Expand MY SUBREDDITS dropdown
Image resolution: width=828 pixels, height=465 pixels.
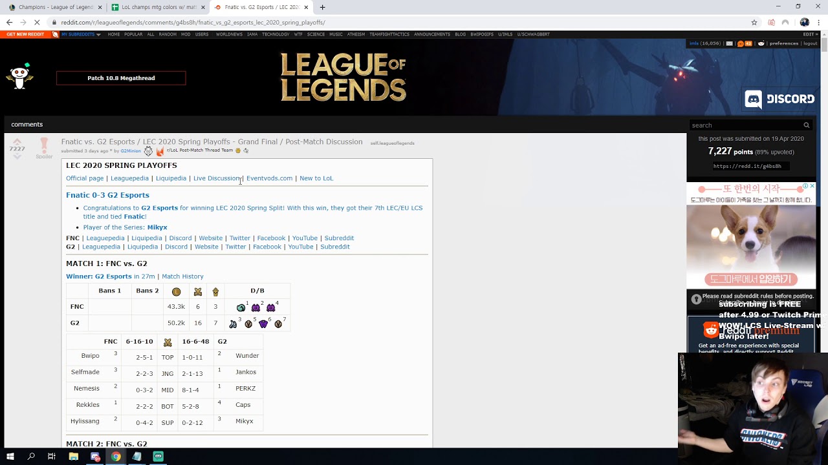coord(81,34)
